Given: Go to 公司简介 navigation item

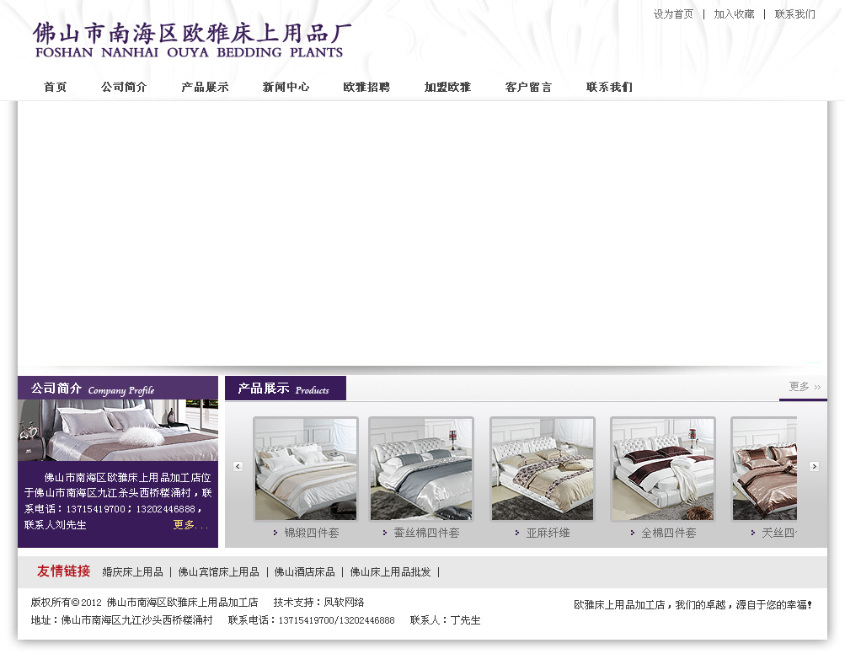Looking at the screenshot, I should pos(124,87).
